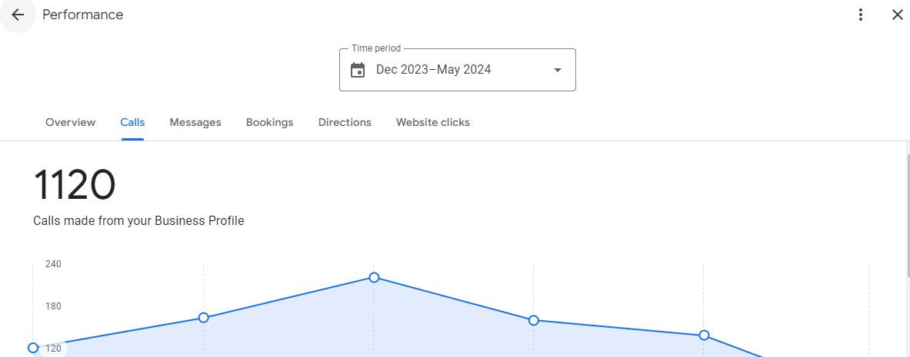This screenshot has width=910, height=357.
Task: Select the first chart data point near 120
Action: coord(33,348)
